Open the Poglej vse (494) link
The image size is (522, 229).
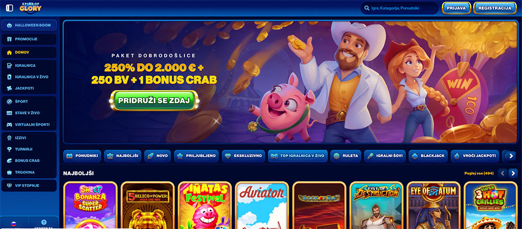[x=479, y=173]
